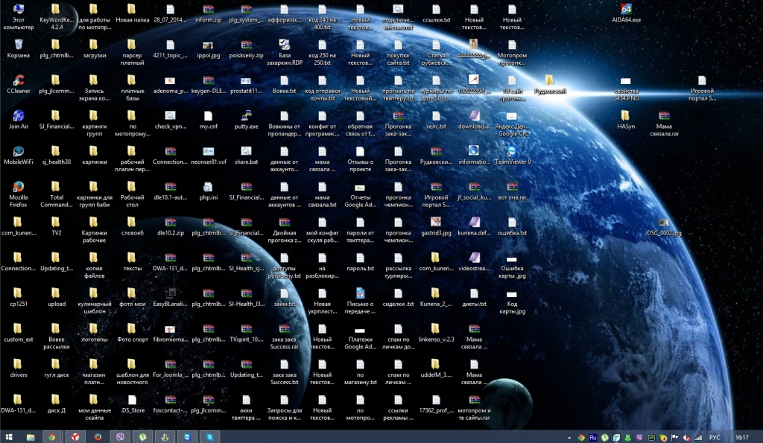Select the База захаркин.RDP file

[x=284, y=45]
